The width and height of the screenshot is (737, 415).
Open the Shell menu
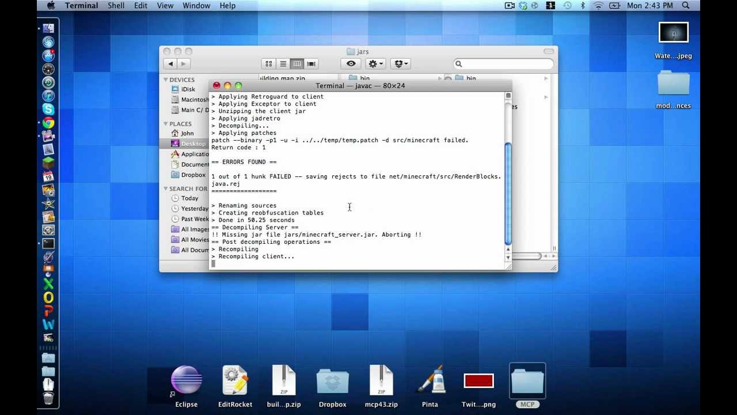(116, 6)
